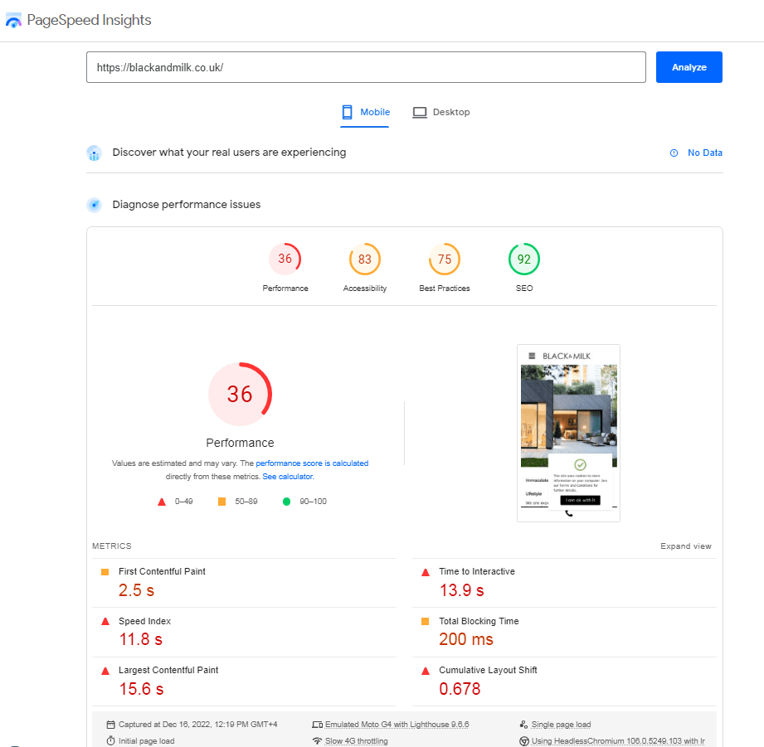Click the Largest Contentful Paint red triangle icon
This screenshot has width=764, height=747.
pos(105,671)
